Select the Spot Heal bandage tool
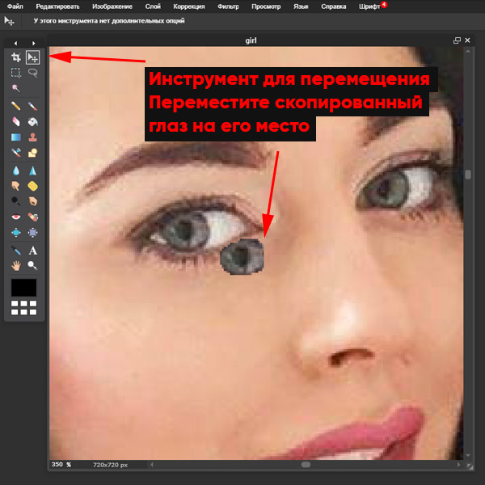The height and width of the screenshot is (485, 485). 33,217
